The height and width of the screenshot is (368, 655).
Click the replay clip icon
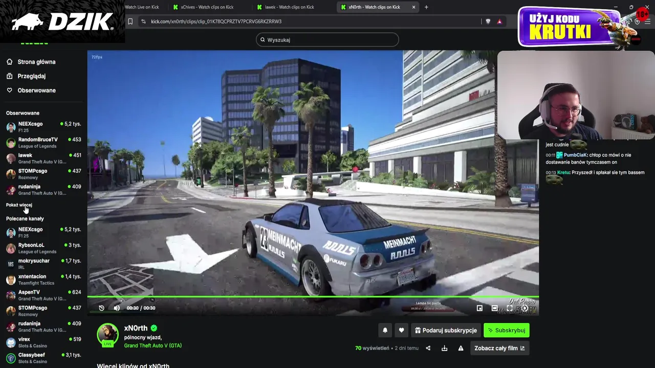point(101,308)
